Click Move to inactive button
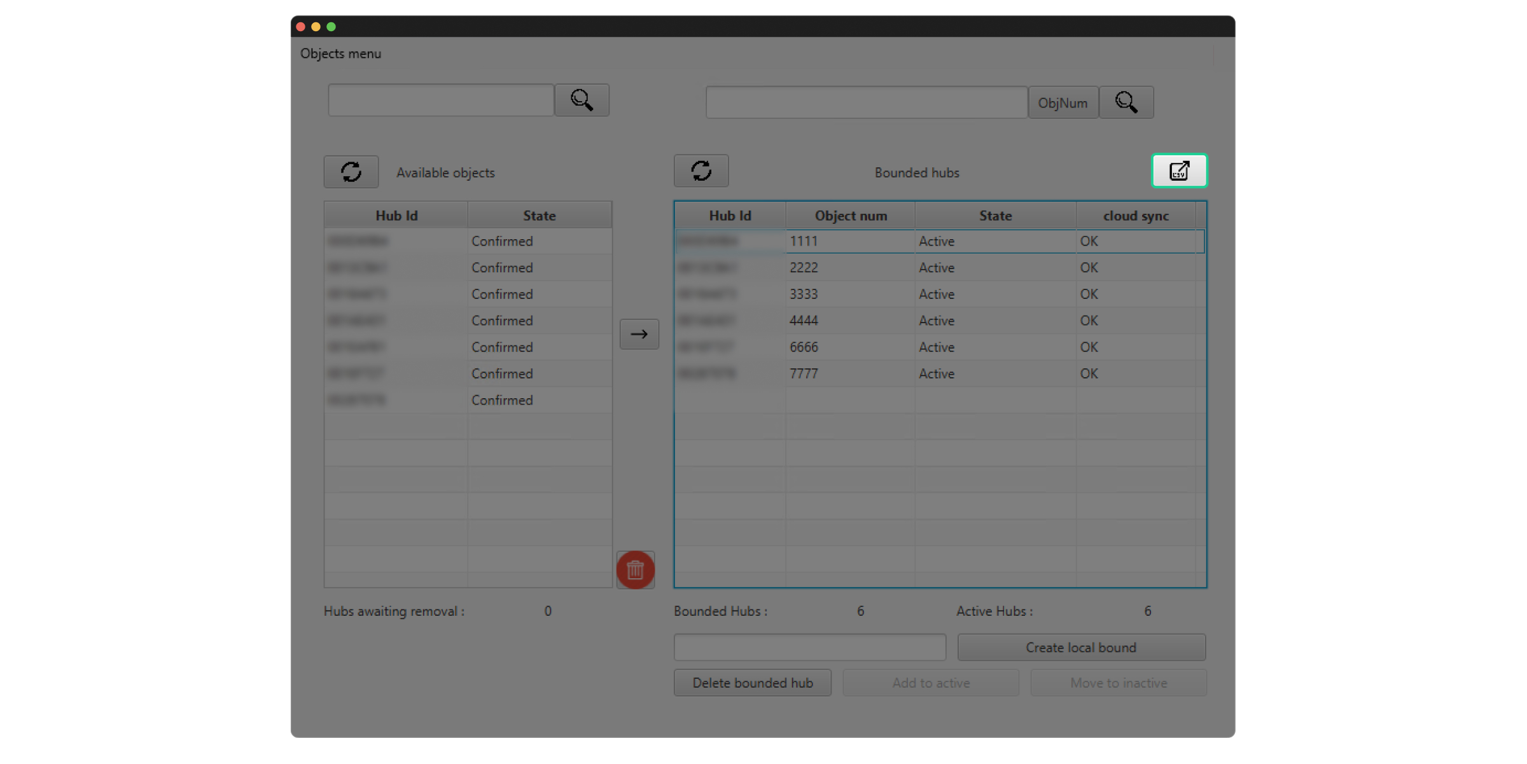The height and width of the screenshot is (764, 1527). tap(1119, 683)
